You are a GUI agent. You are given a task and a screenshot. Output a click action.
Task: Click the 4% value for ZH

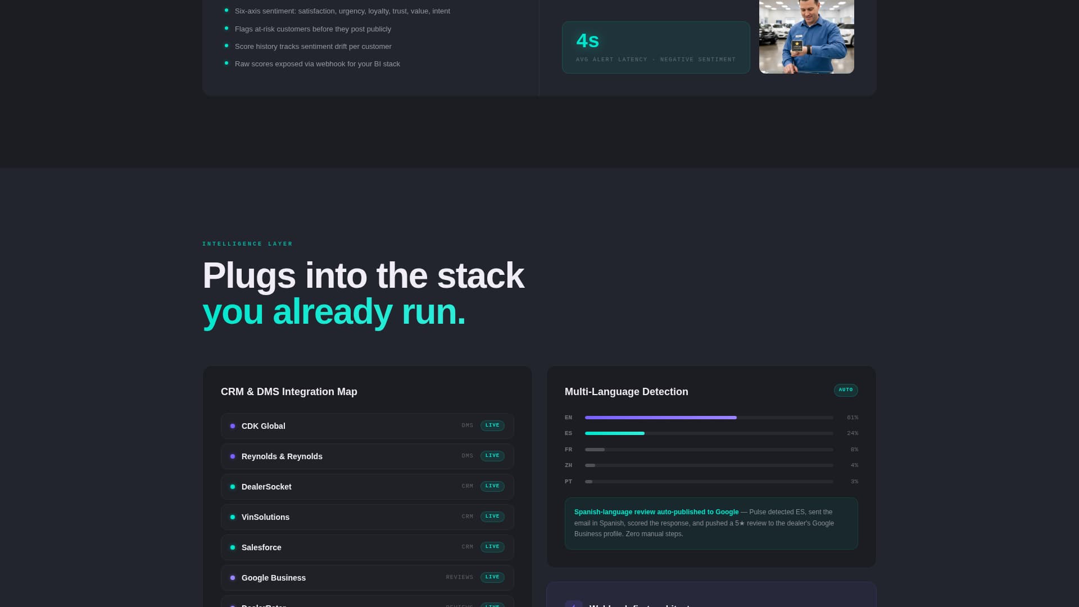pos(854,465)
